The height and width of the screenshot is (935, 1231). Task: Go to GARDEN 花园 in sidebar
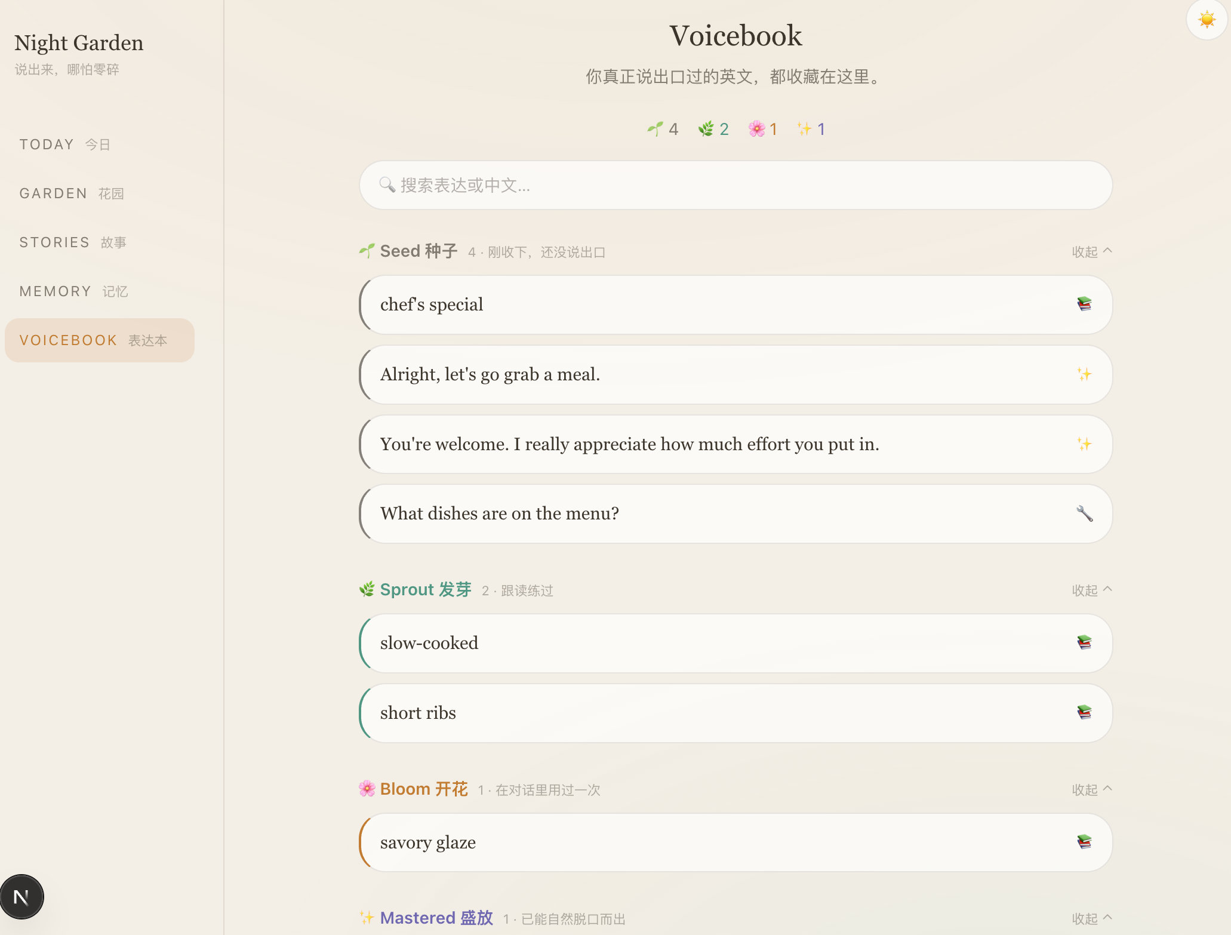click(100, 193)
